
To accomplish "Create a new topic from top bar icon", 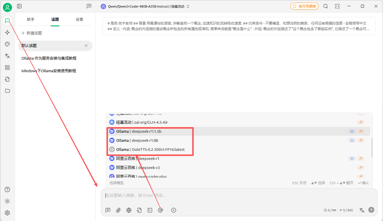I will click(89, 6).
